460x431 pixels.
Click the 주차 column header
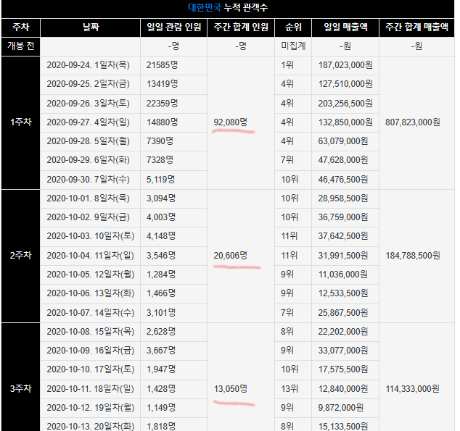tap(21, 28)
